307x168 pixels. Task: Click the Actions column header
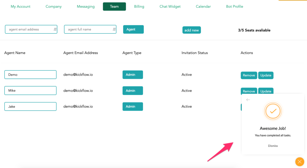(247, 53)
